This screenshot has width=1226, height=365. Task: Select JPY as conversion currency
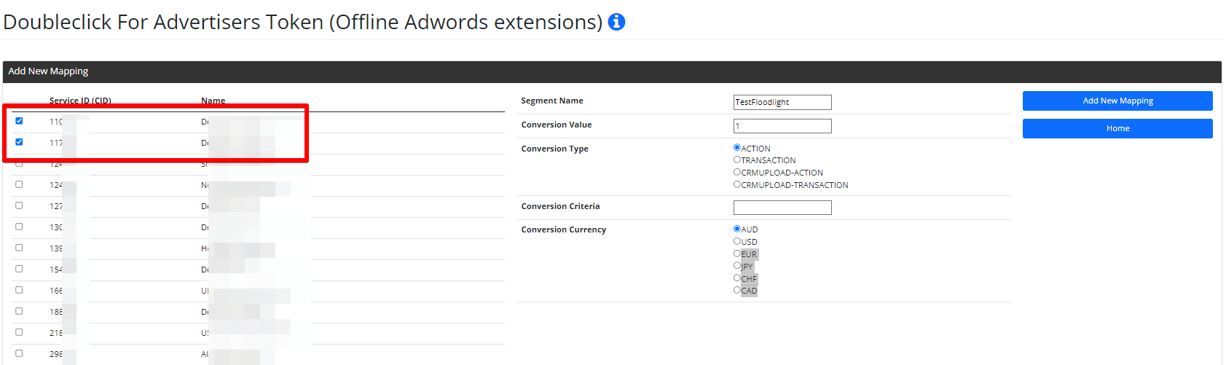tap(737, 266)
